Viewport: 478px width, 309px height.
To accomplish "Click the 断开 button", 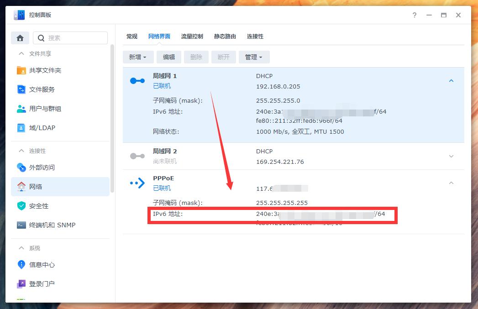I will [223, 57].
